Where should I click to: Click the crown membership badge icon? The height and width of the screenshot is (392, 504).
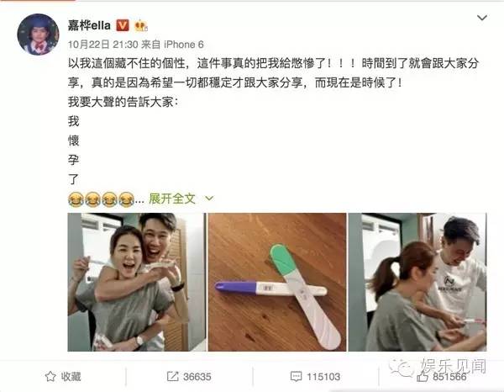[141, 25]
